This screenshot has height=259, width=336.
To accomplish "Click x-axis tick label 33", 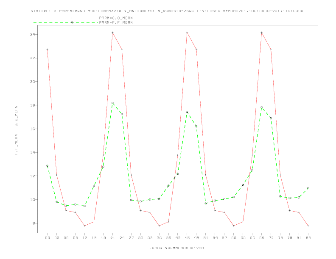I will pyautogui.click(x=150, y=238).
